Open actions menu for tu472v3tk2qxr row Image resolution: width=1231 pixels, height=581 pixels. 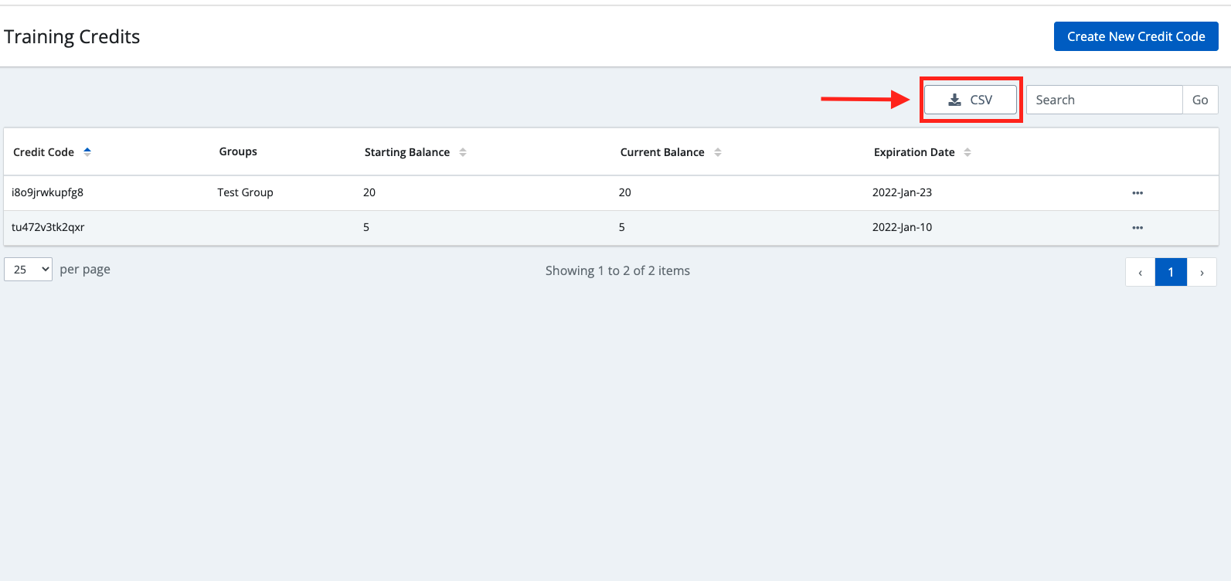coord(1137,228)
